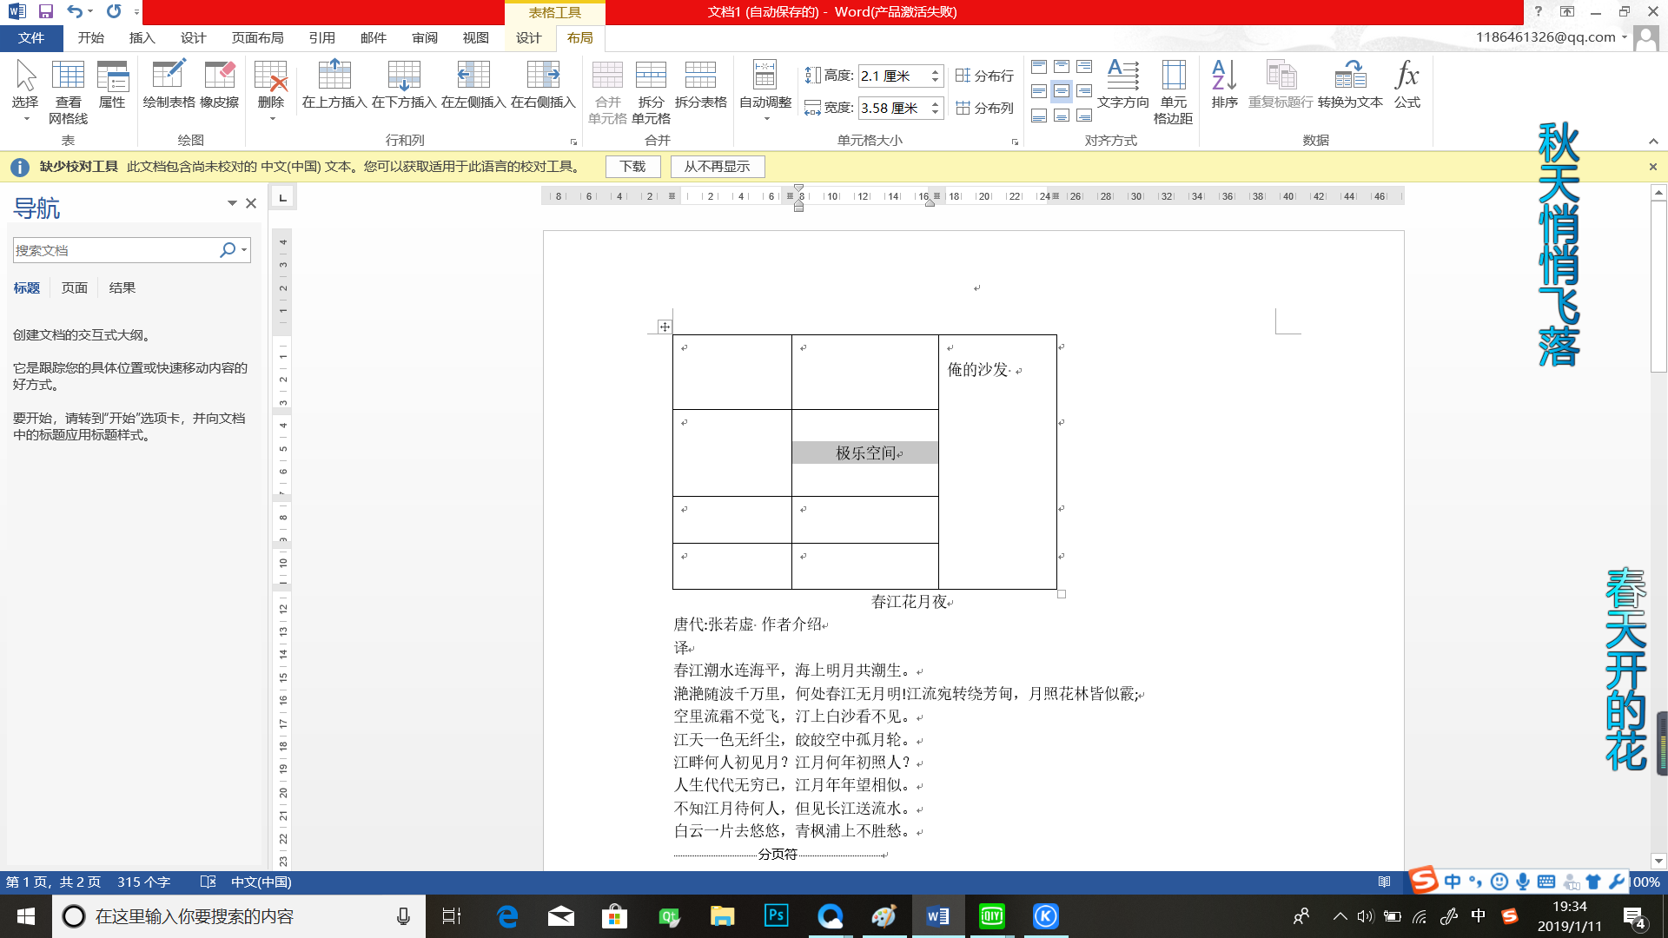Increase row height with stepper arrow
1668x938 pixels.
point(935,71)
